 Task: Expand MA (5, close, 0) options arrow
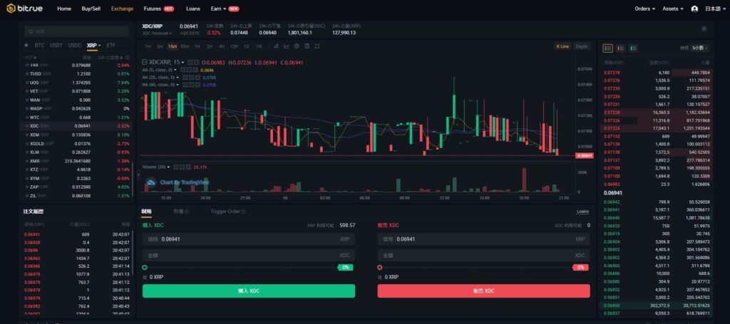(175, 70)
